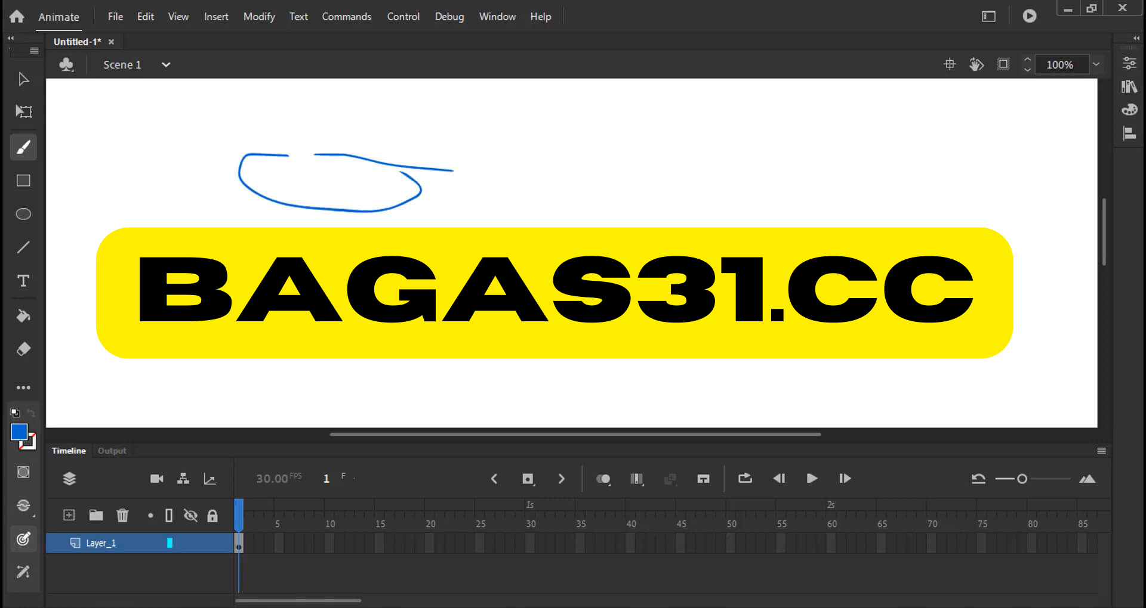Select the Text tool
This screenshot has width=1146, height=608.
tap(23, 281)
